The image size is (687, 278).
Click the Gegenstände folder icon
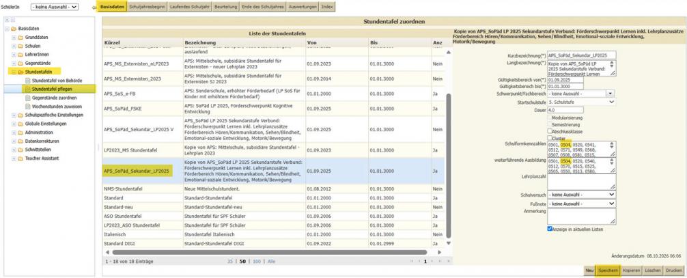20,63
